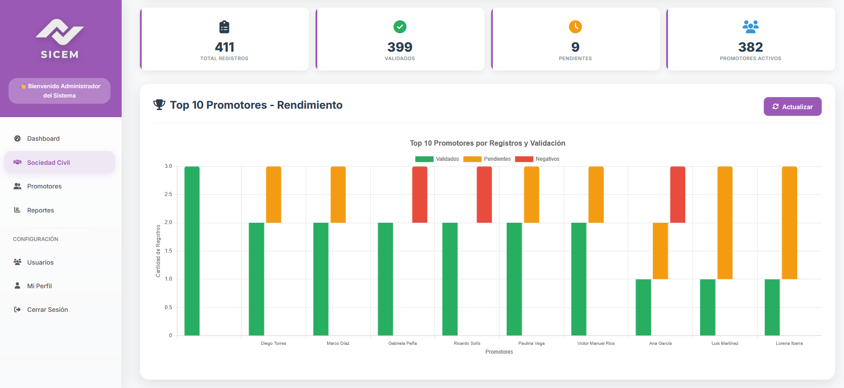Click the Lorena Ibarra axis label

pos(789,343)
